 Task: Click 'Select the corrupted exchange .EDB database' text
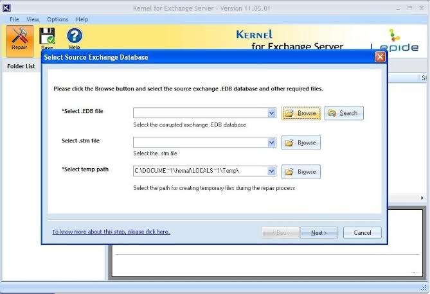pyautogui.click(x=190, y=125)
